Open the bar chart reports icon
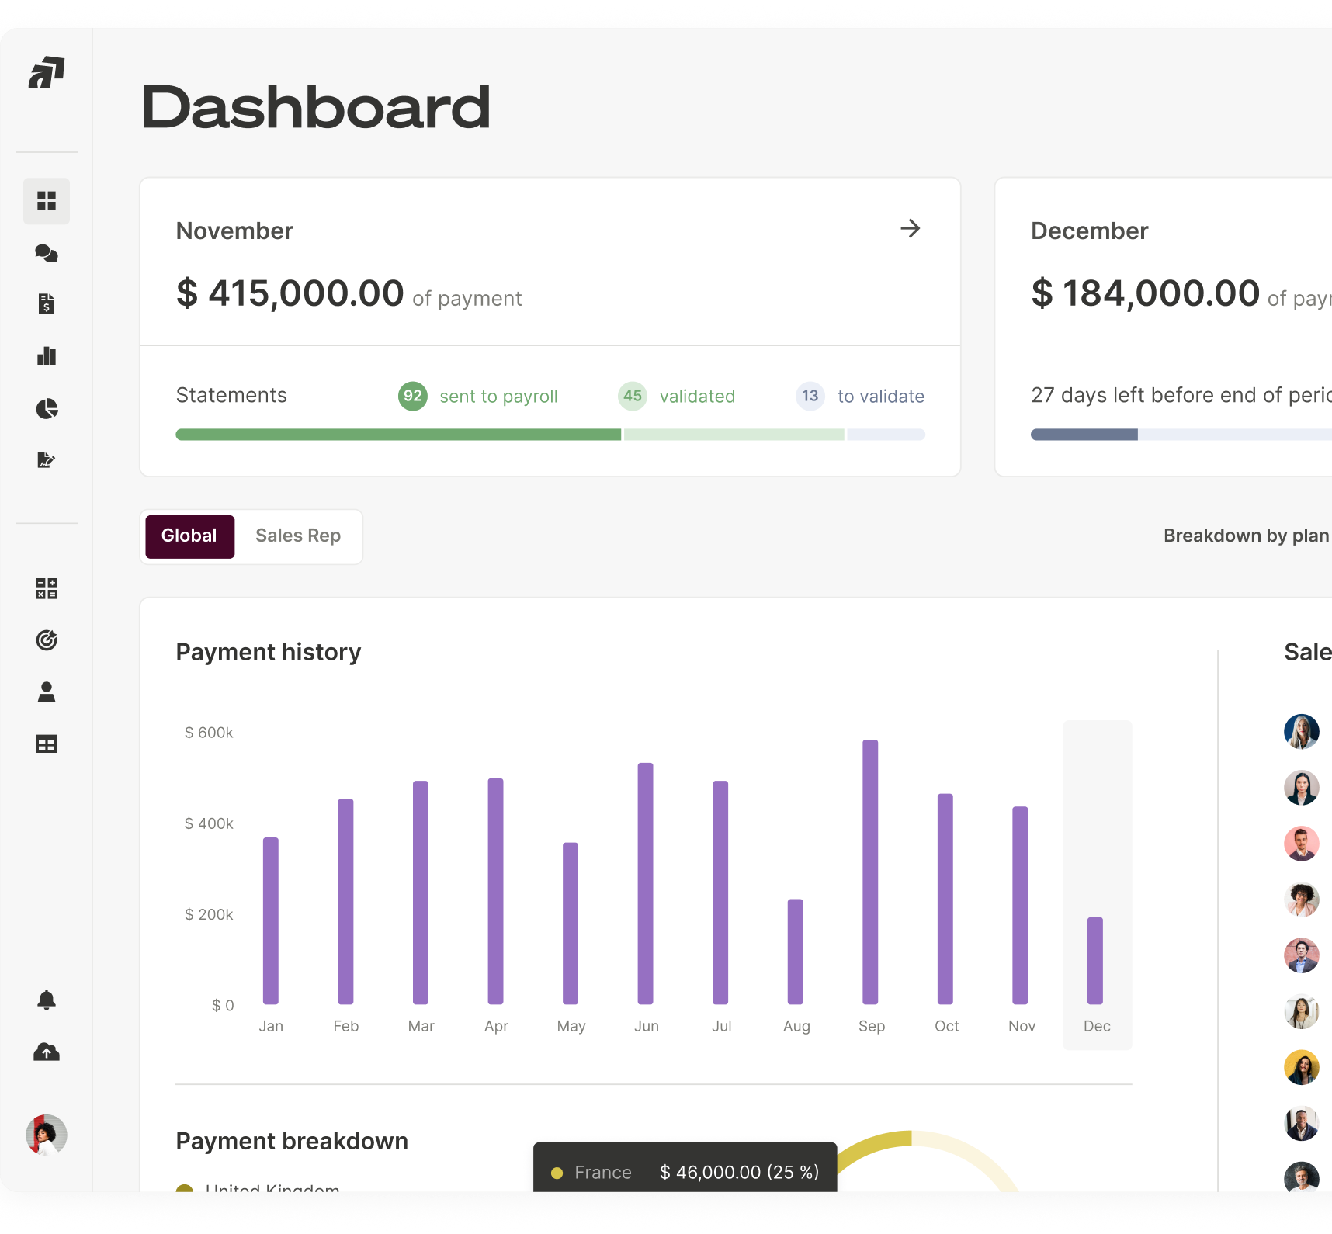This screenshot has width=1332, height=1234. [47, 356]
